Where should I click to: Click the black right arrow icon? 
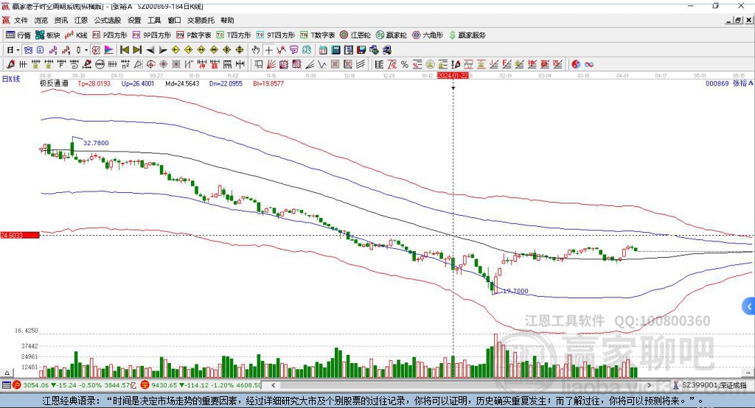coord(163,50)
